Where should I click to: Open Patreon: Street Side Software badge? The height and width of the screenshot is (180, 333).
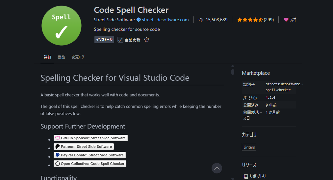click(x=84, y=147)
